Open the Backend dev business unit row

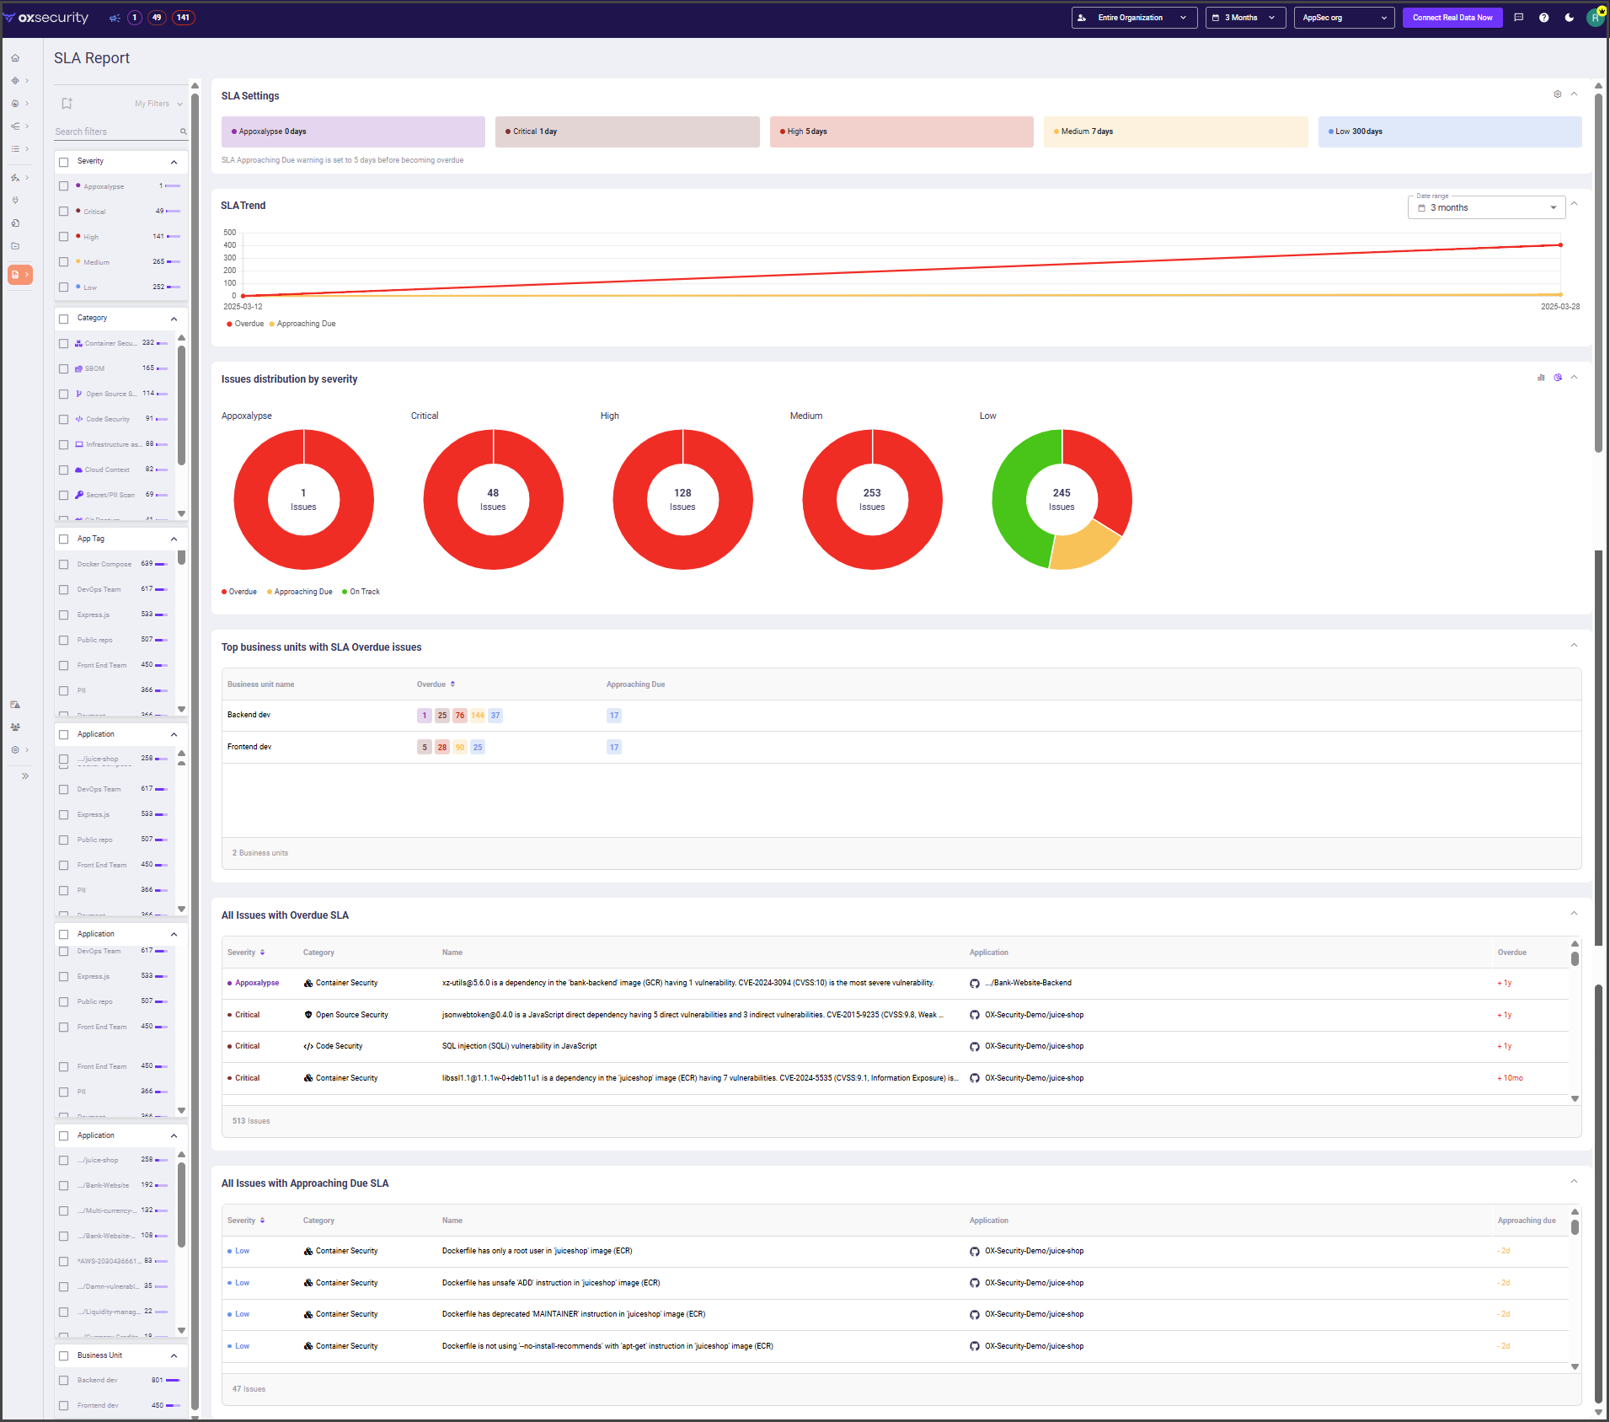coord(249,715)
